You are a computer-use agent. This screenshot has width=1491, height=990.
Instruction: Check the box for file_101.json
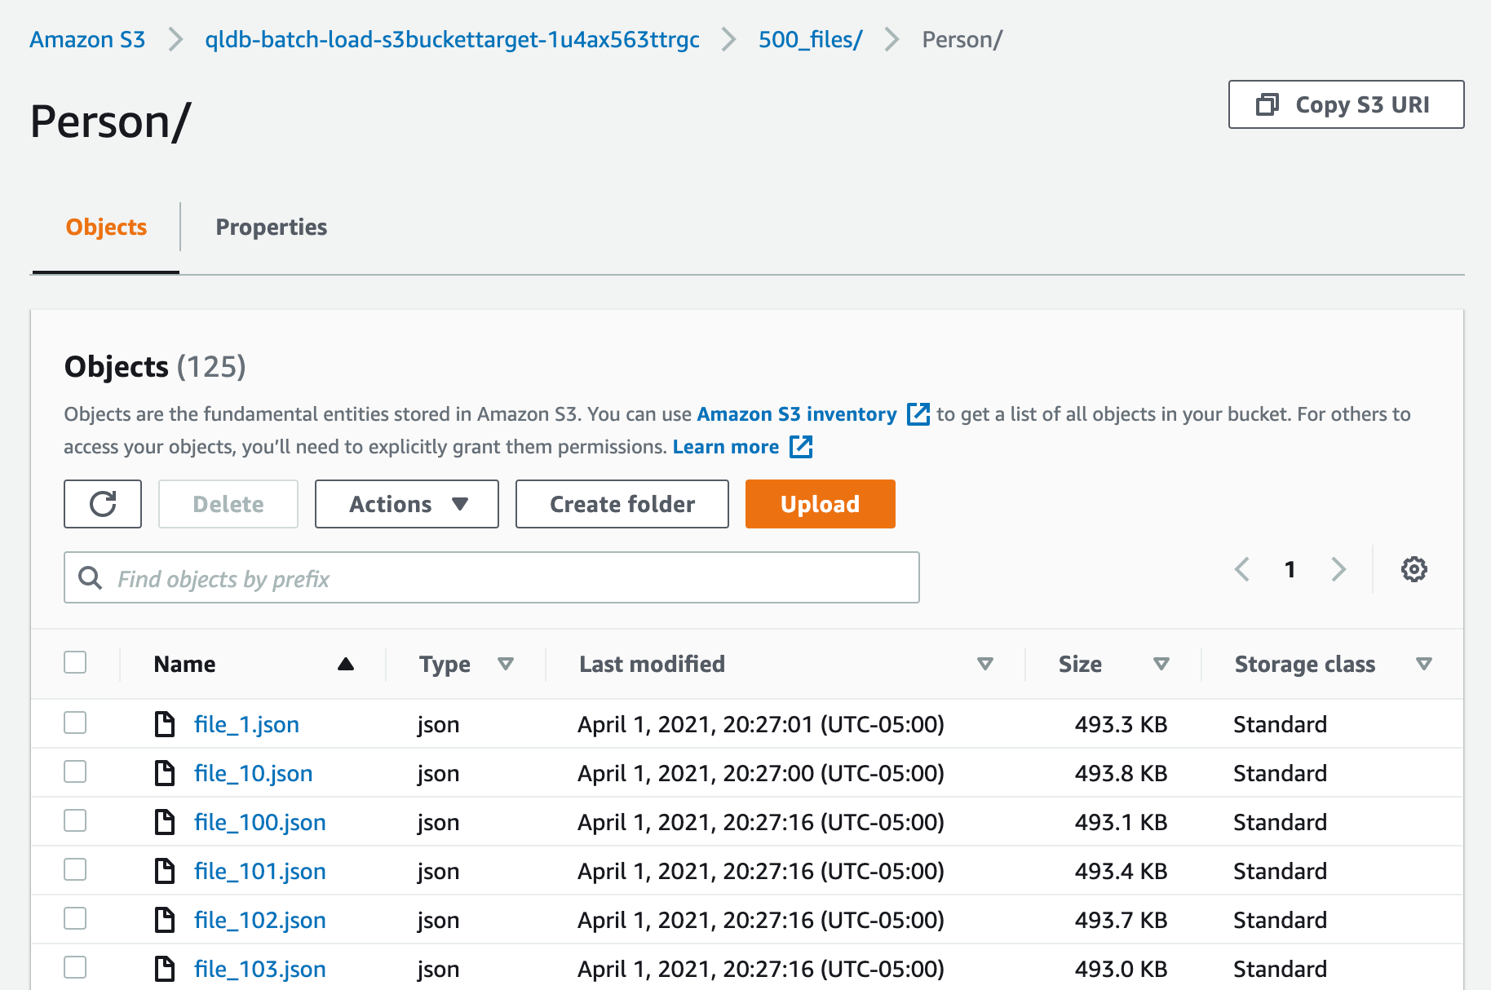click(x=75, y=869)
